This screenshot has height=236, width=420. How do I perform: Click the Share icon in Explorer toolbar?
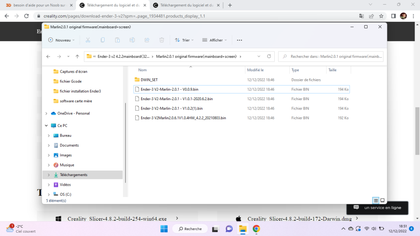coord(147,40)
